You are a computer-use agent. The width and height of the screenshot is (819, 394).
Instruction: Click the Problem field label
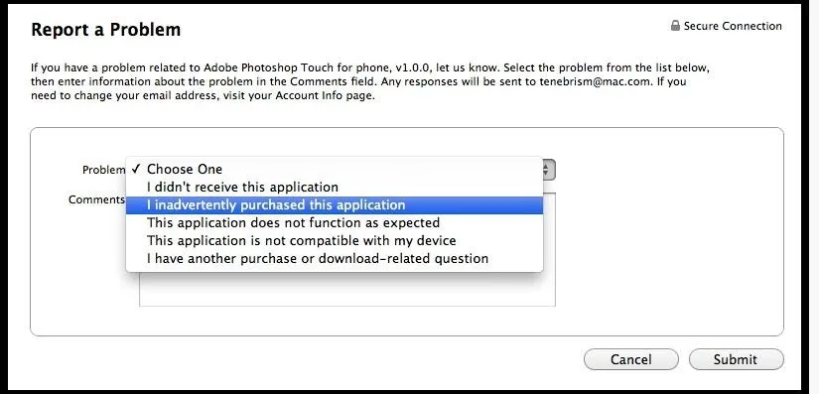(104, 170)
